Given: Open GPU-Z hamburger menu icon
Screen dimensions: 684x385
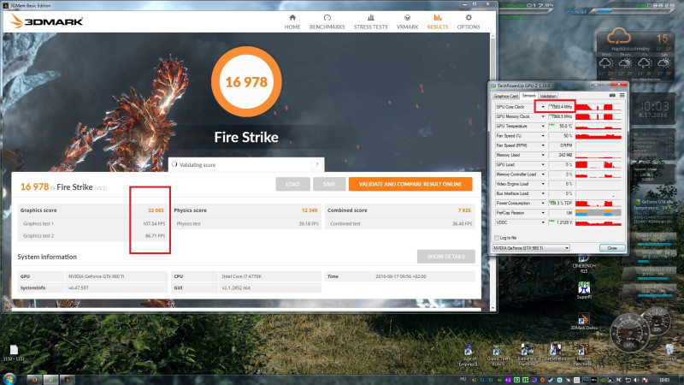Looking at the screenshot, I should 622,95.
